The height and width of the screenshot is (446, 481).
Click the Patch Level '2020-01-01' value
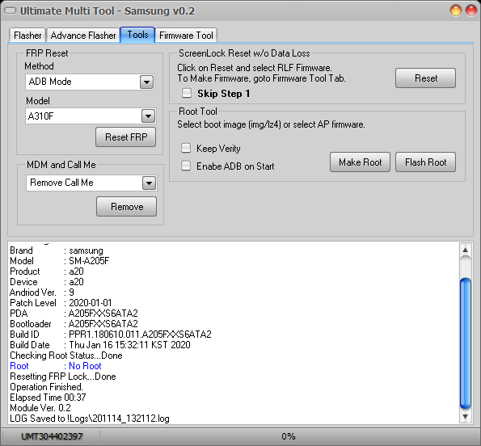(91, 303)
